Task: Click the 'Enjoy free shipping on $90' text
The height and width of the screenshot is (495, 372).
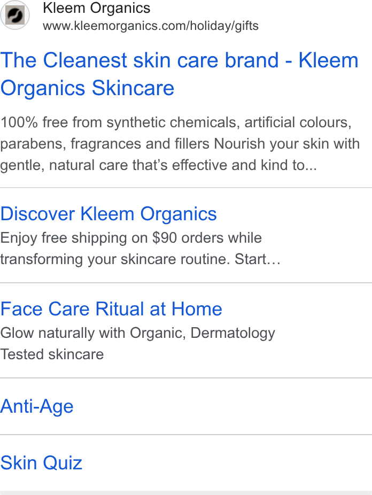Action: coord(131,238)
